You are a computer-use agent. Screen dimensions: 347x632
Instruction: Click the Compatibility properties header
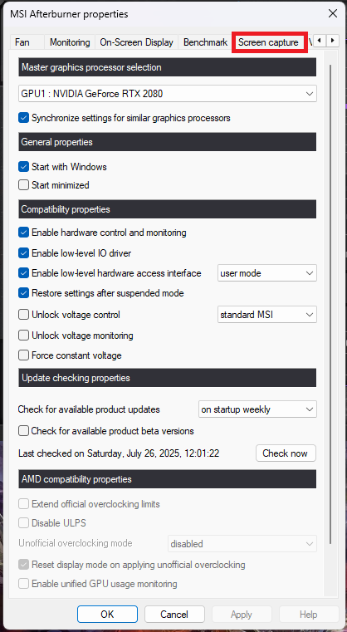pyautogui.click(x=167, y=209)
